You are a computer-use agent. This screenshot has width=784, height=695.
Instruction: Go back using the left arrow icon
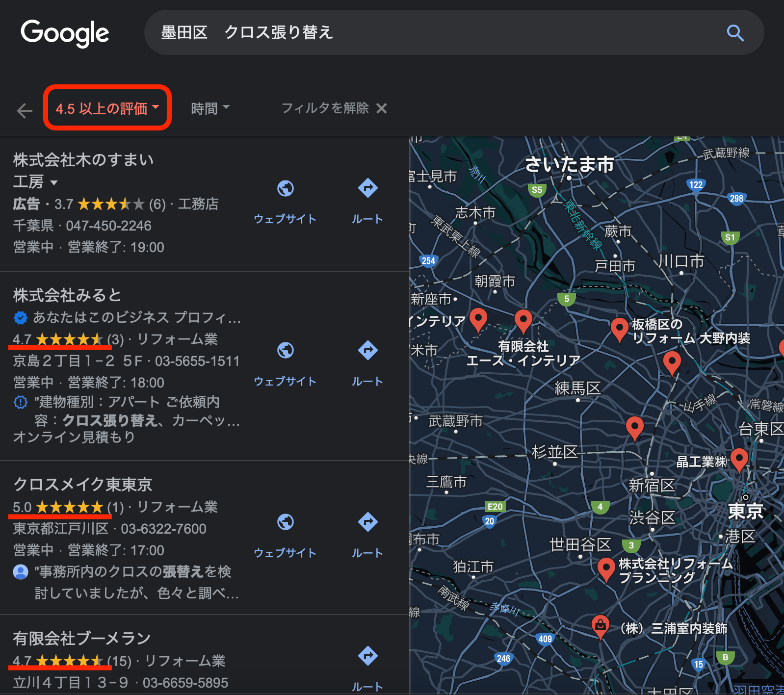coord(25,110)
